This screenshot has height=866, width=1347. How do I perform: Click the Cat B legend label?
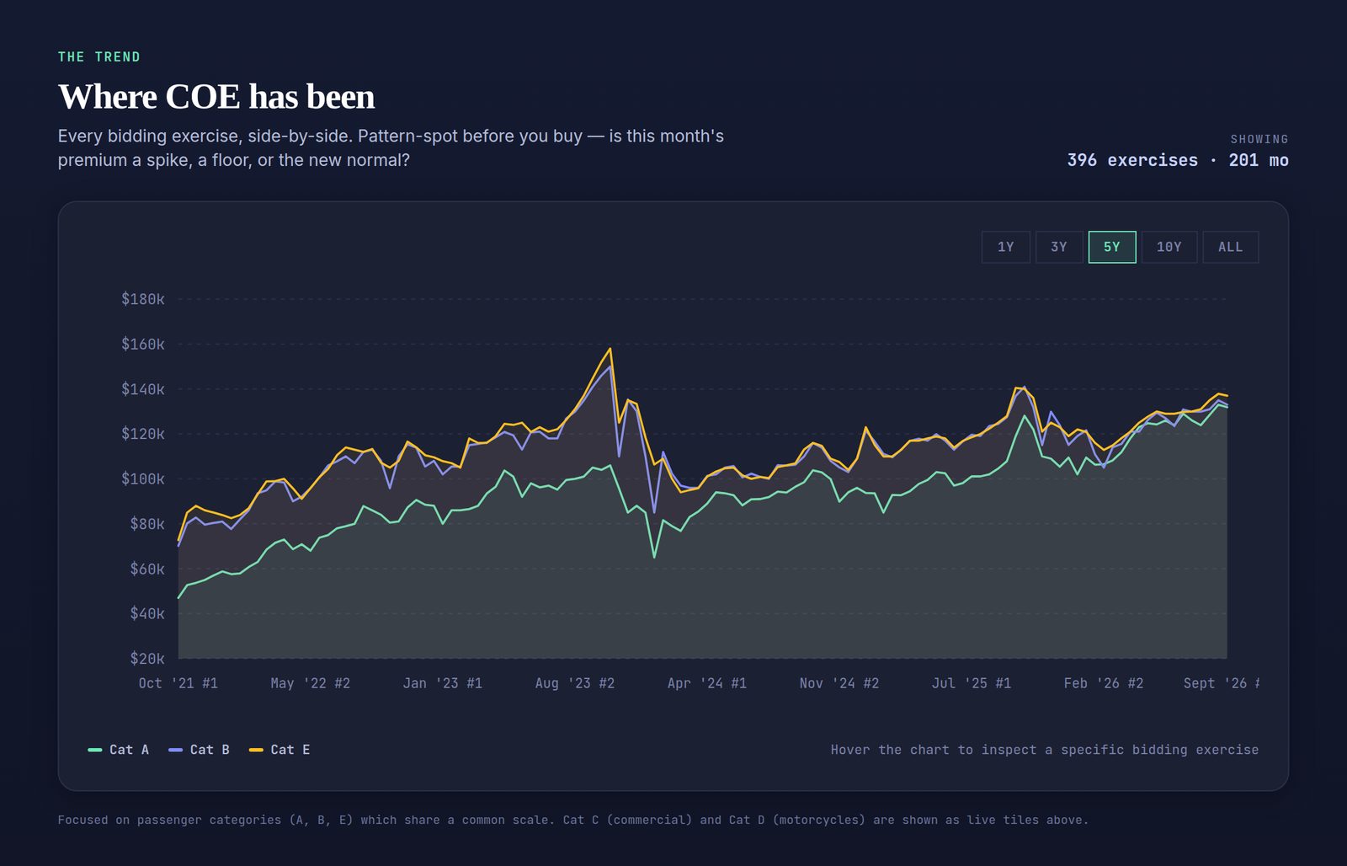click(x=210, y=750)
